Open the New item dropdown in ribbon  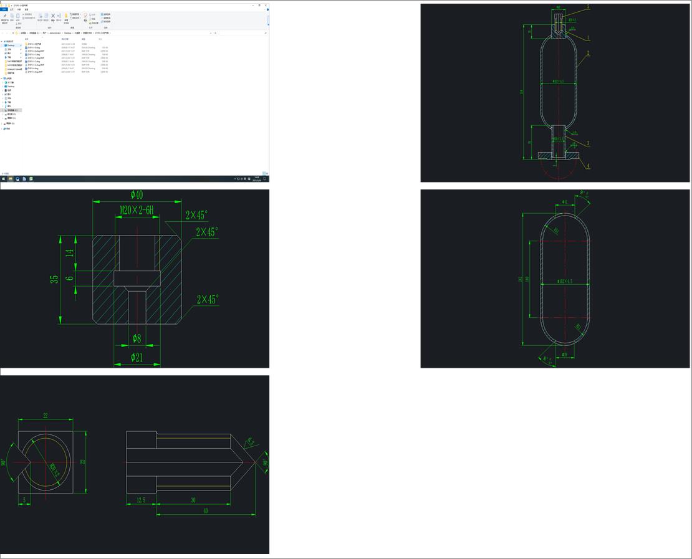[75, 14]
